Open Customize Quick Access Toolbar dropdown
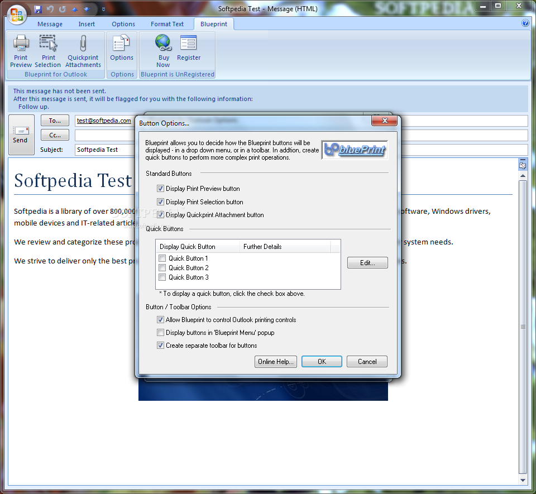This screenshot has height=494, width=536. pos(104,9)
